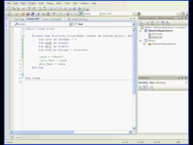
Task: Collapse the Setup1 project node
Action: click(x=140, y=41)
